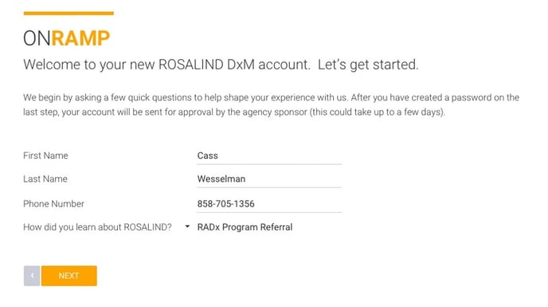This screenshot has height=307, width=548.
Task: Go back with the gray arrow button
Action: 32,276
